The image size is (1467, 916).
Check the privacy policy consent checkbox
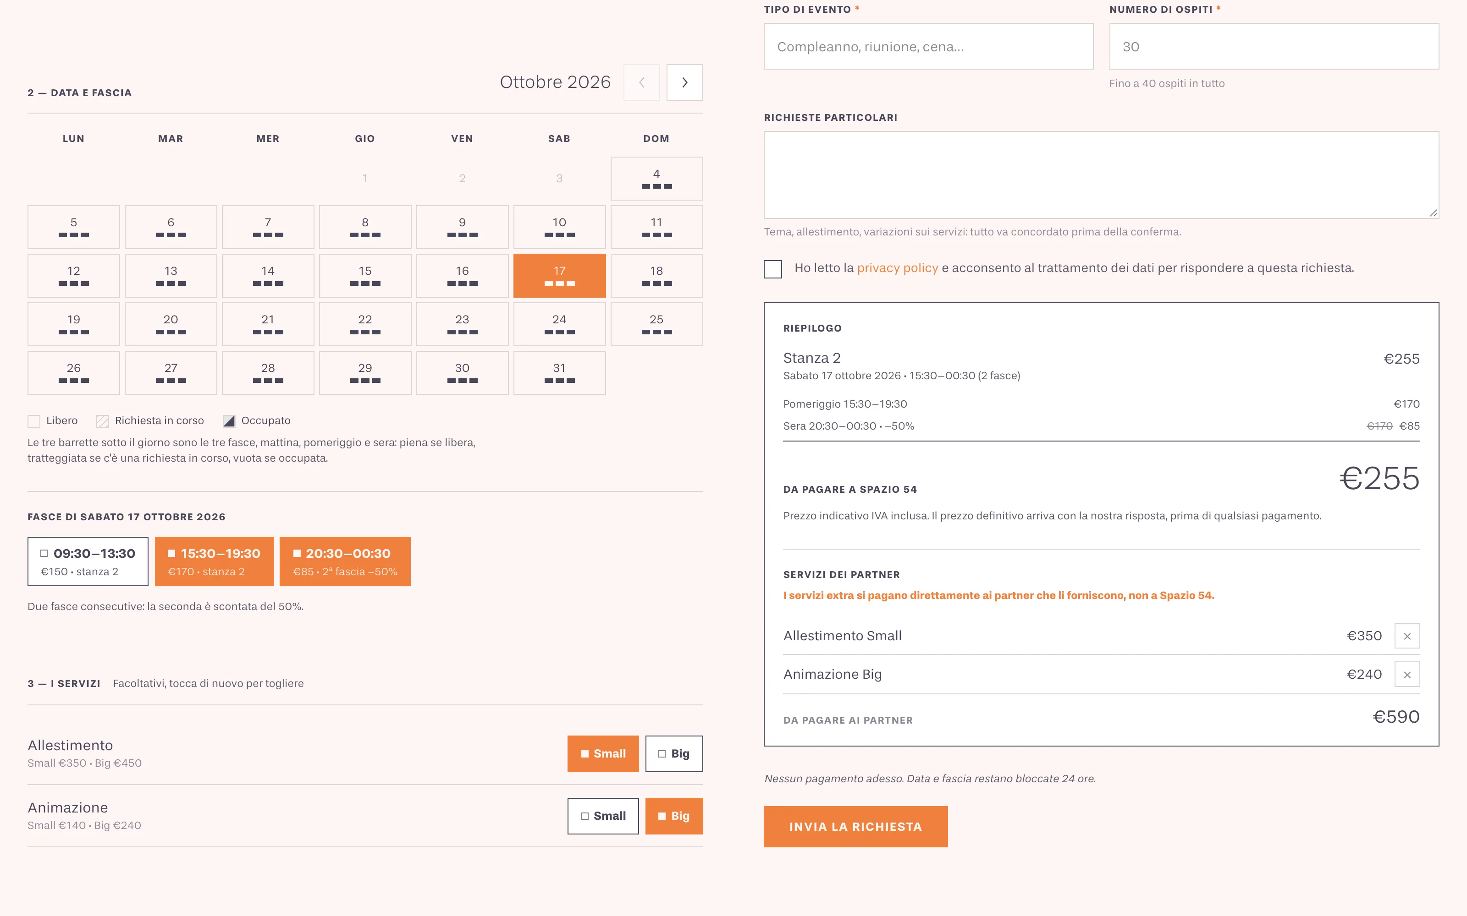773,269
